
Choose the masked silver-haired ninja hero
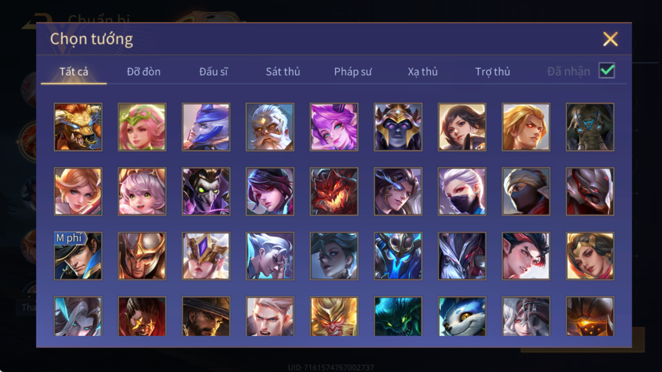(462, 192)
